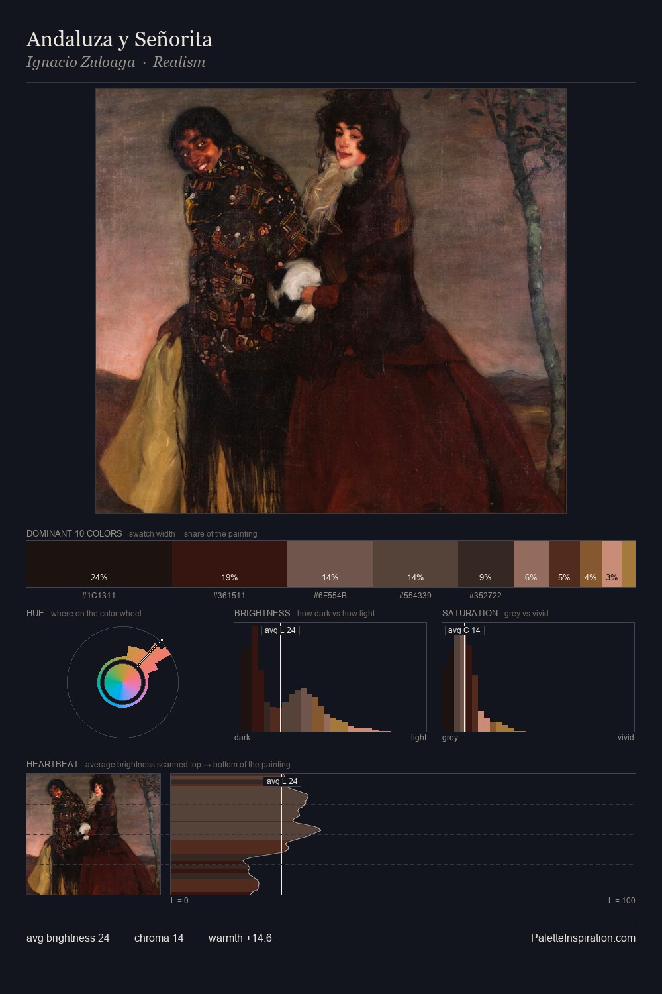Click the hex code #6F554B
The width and height of the screenshot is (662, 994).
pos(330,596)
